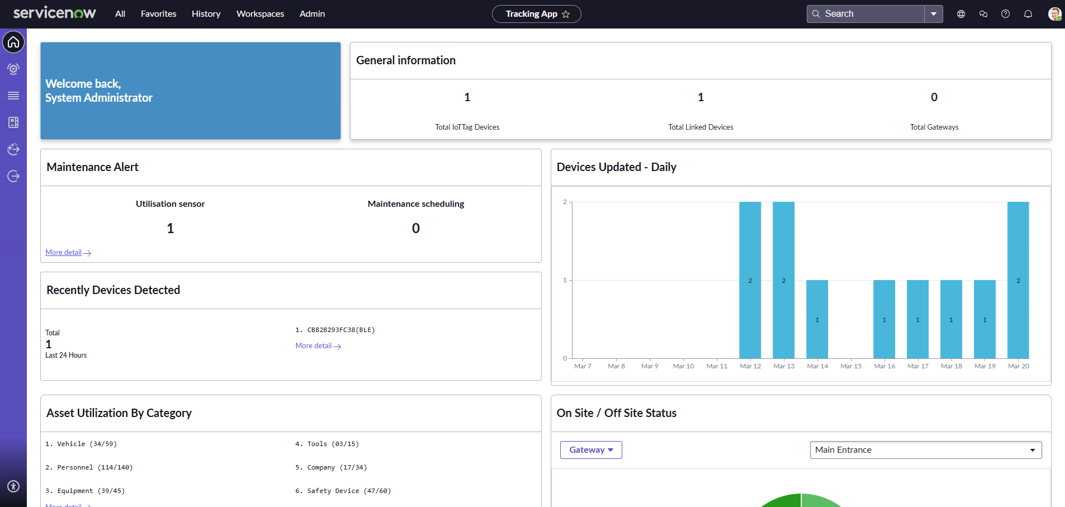
Task: Click the Total Linked Devices label
Action: coord(700,127)
